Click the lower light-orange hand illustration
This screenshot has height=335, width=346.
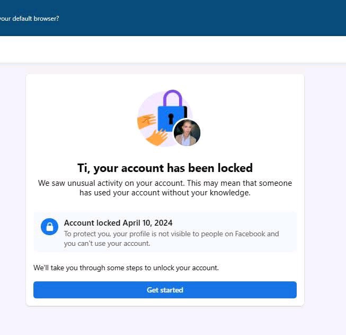(157, 138)
